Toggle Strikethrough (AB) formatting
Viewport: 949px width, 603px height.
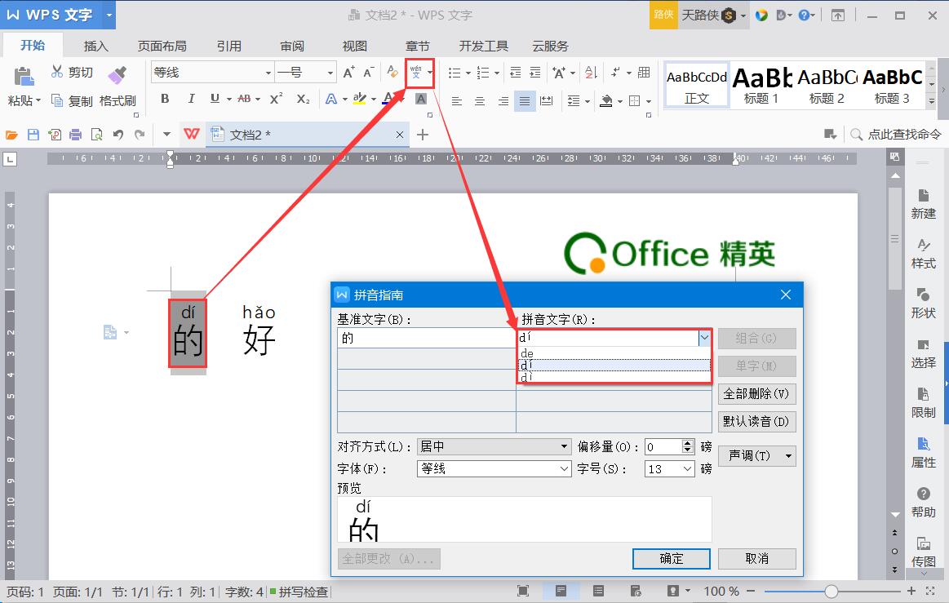245,99
